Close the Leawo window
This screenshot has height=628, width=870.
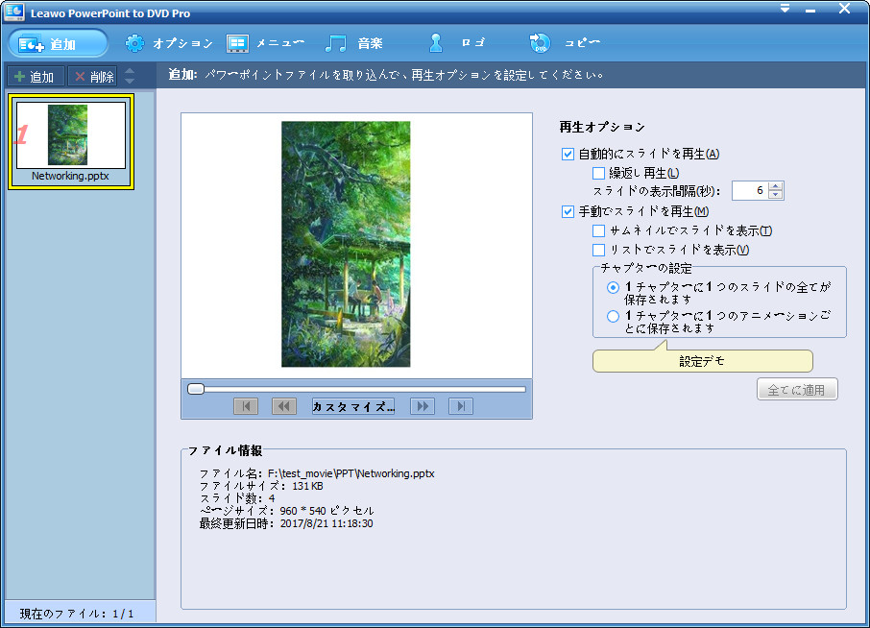pos(844,9)
